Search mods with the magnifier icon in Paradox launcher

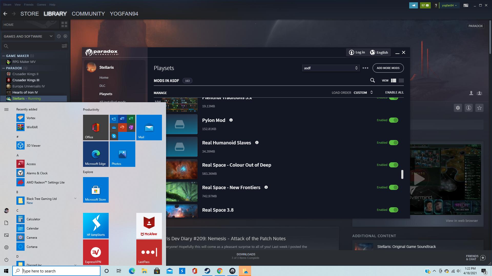click(x=372, y=80)
